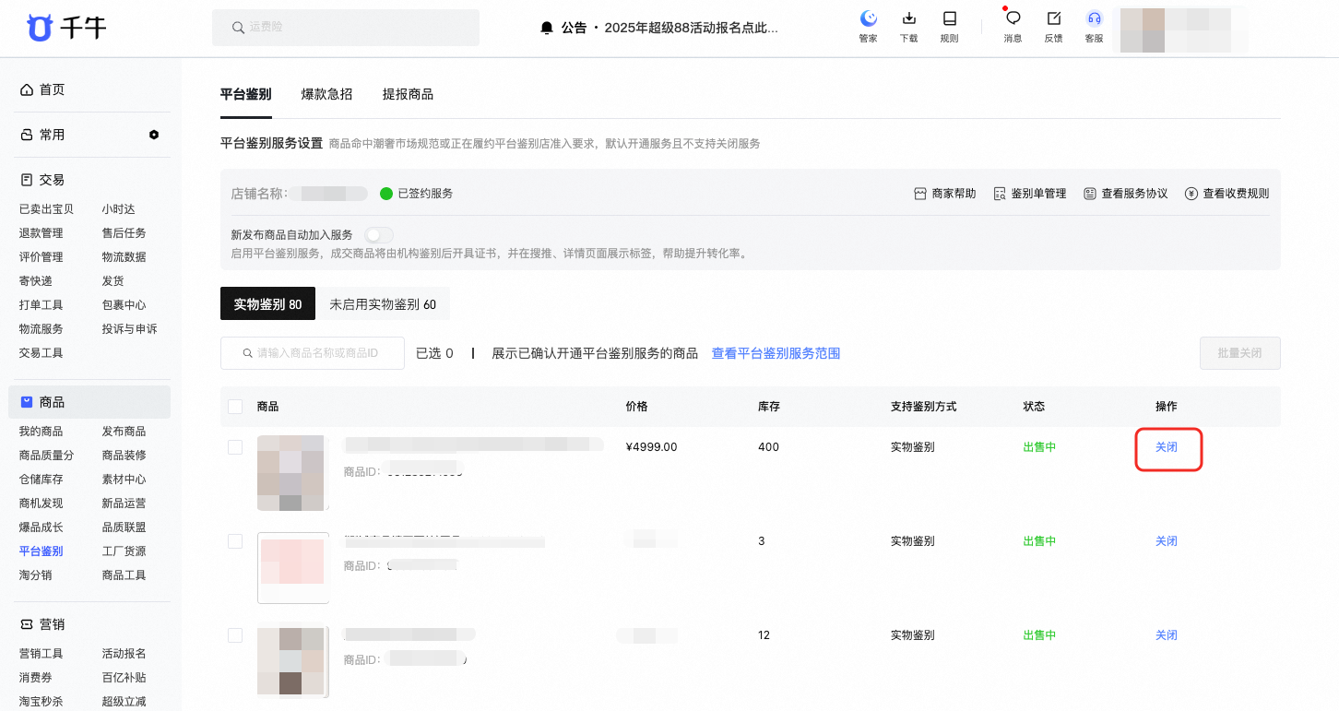
Task: Click the 2025年超级88活动 announcement text
Action: pyautogui.click(x=692, y=28)
